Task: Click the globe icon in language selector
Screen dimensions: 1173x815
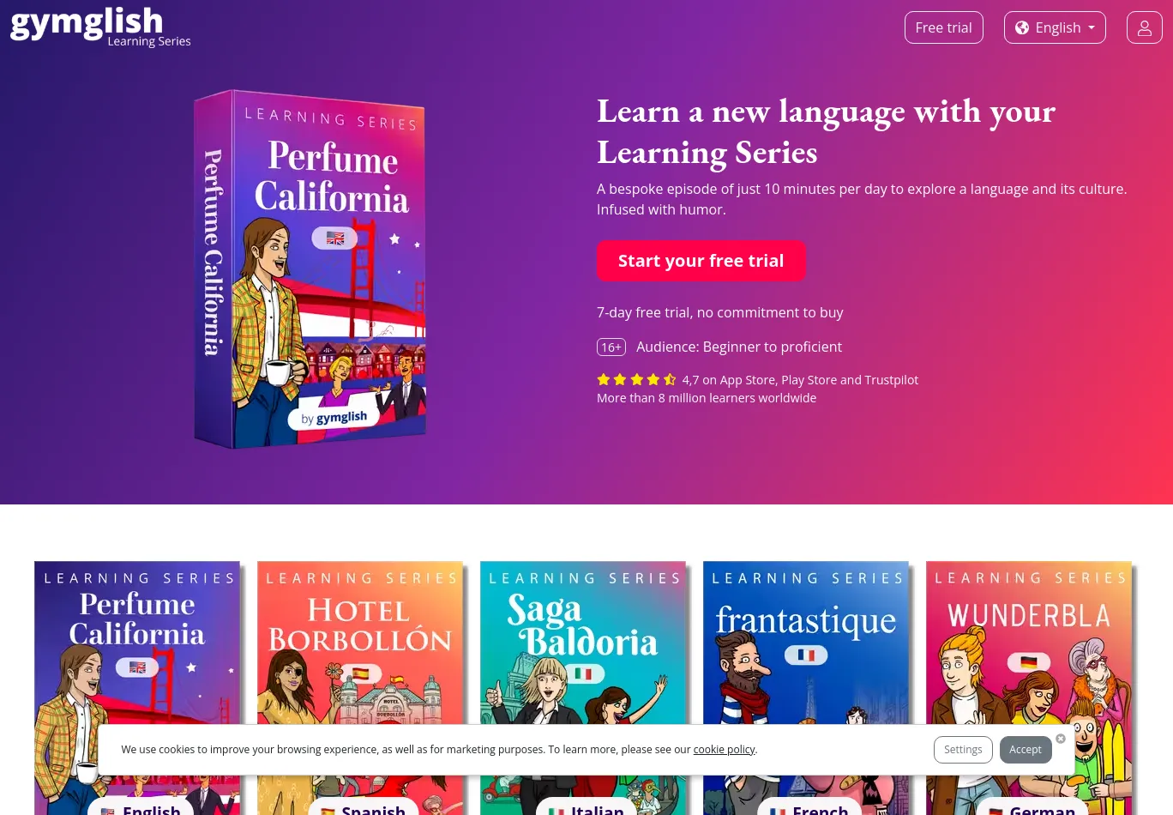Action: [1022, 27]
